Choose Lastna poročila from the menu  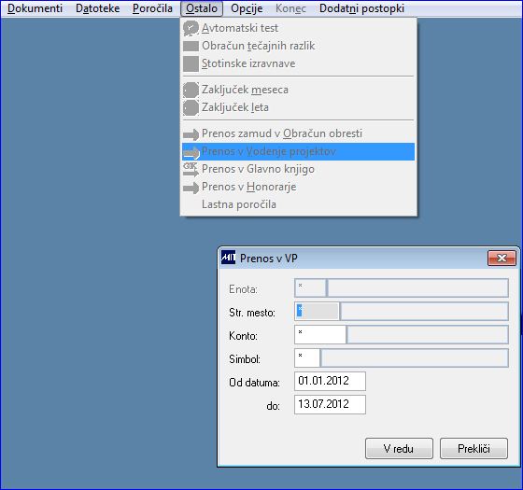click(239, 204)
